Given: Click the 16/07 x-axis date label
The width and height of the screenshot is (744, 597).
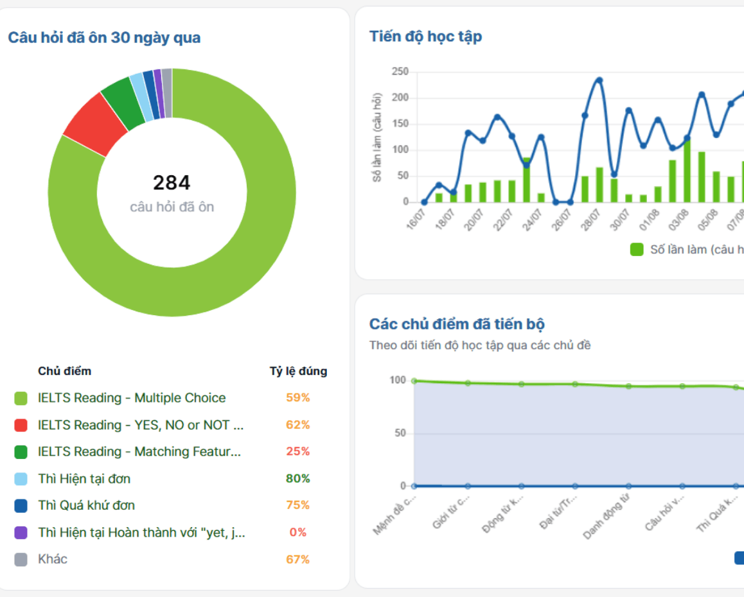Looking at the screenshot, I should pos(416,220).
